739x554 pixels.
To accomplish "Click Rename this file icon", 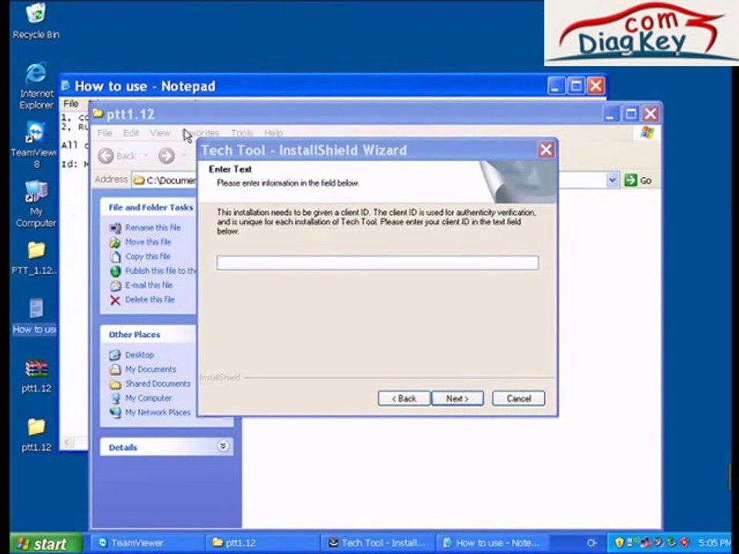I will click(115, 228).
